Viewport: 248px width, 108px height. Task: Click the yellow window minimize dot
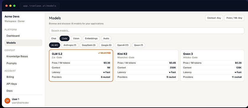pyautogui.click(x=10, y=6)
